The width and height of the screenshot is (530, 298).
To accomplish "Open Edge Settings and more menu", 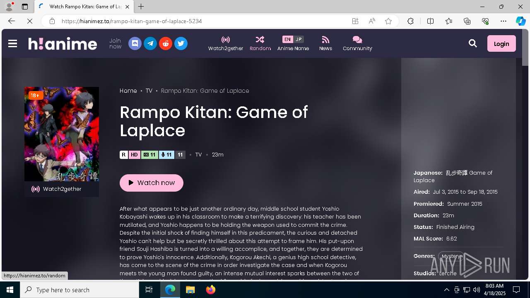I will coord(503,21).
